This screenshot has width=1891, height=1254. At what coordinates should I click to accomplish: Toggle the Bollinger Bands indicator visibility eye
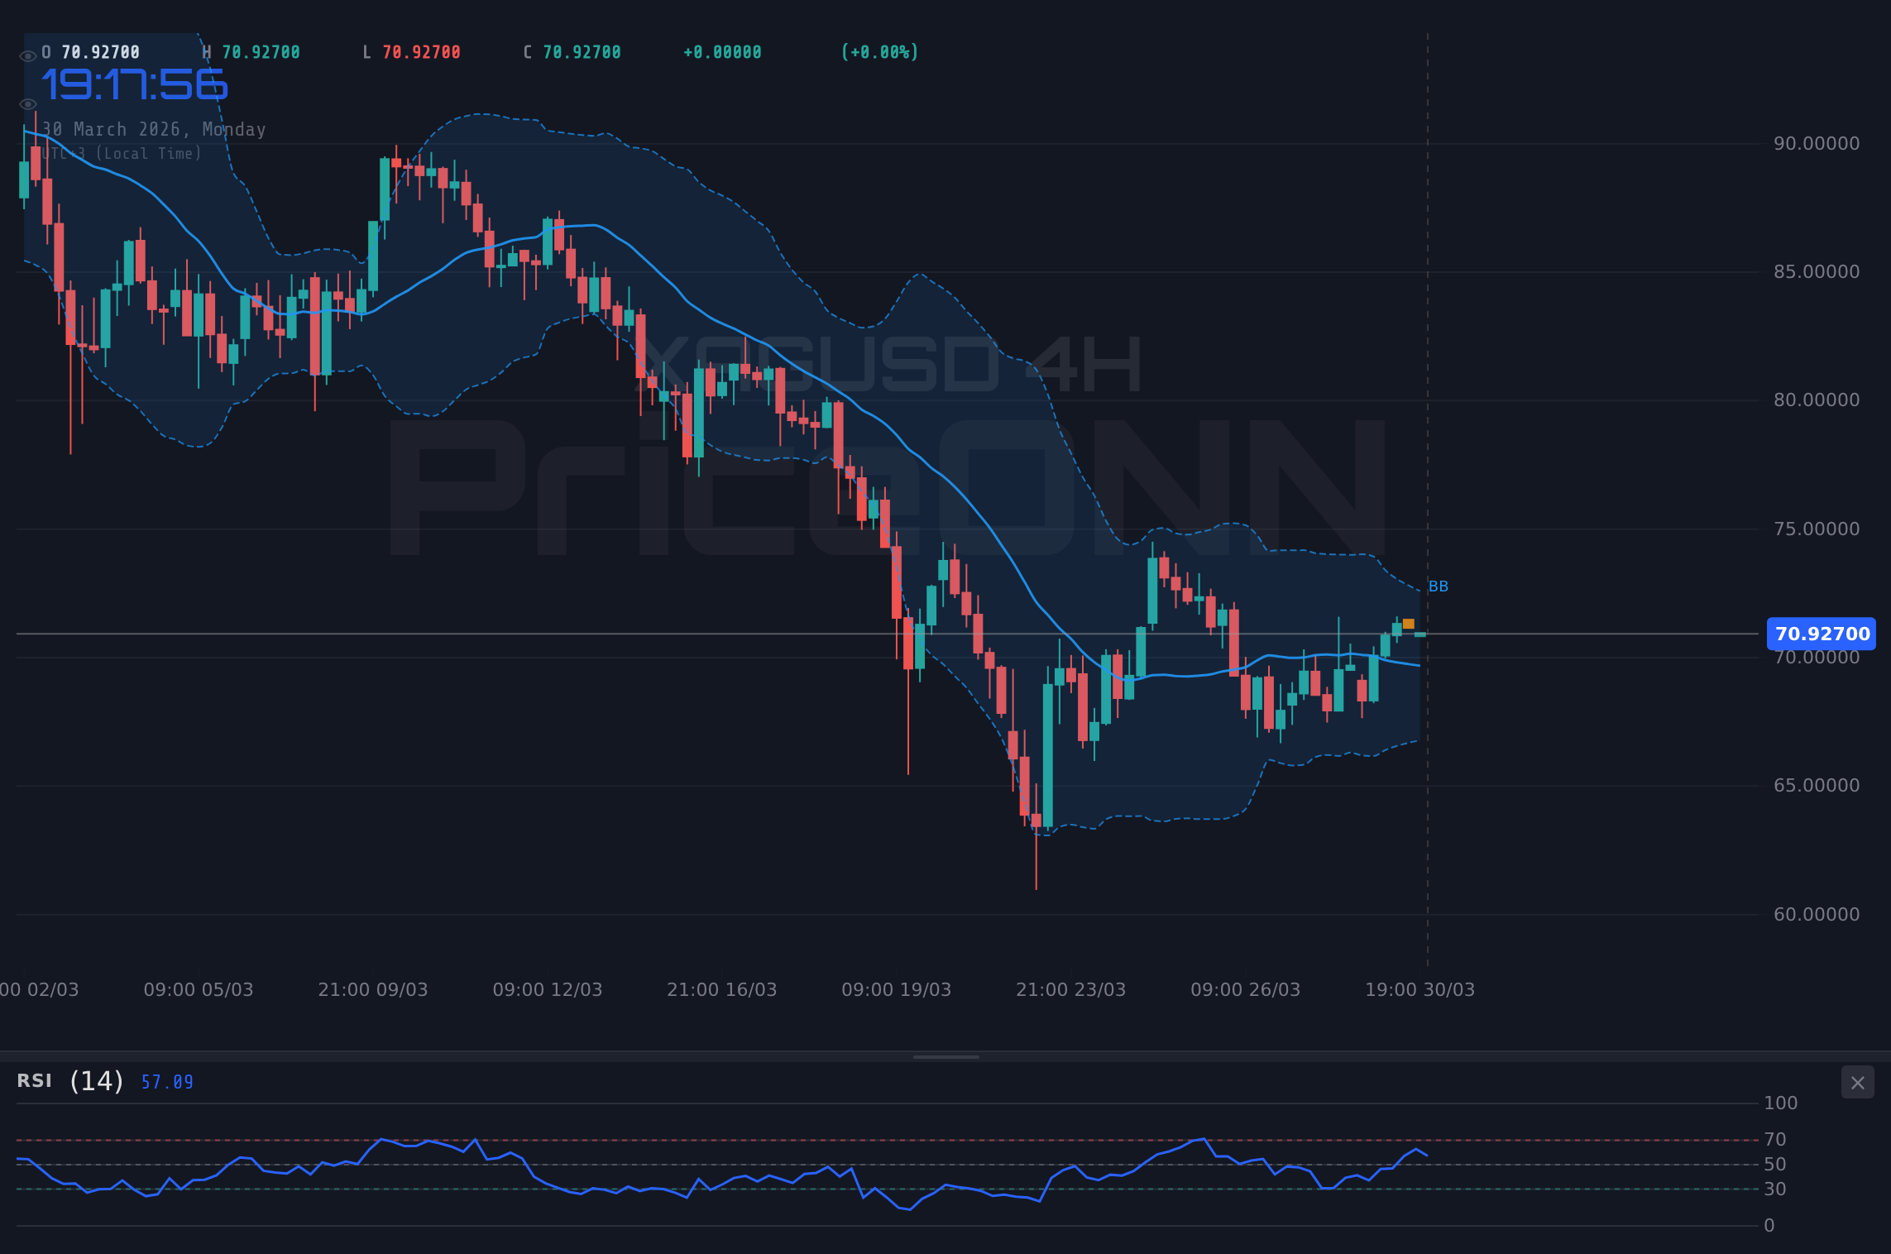[27, 104]
